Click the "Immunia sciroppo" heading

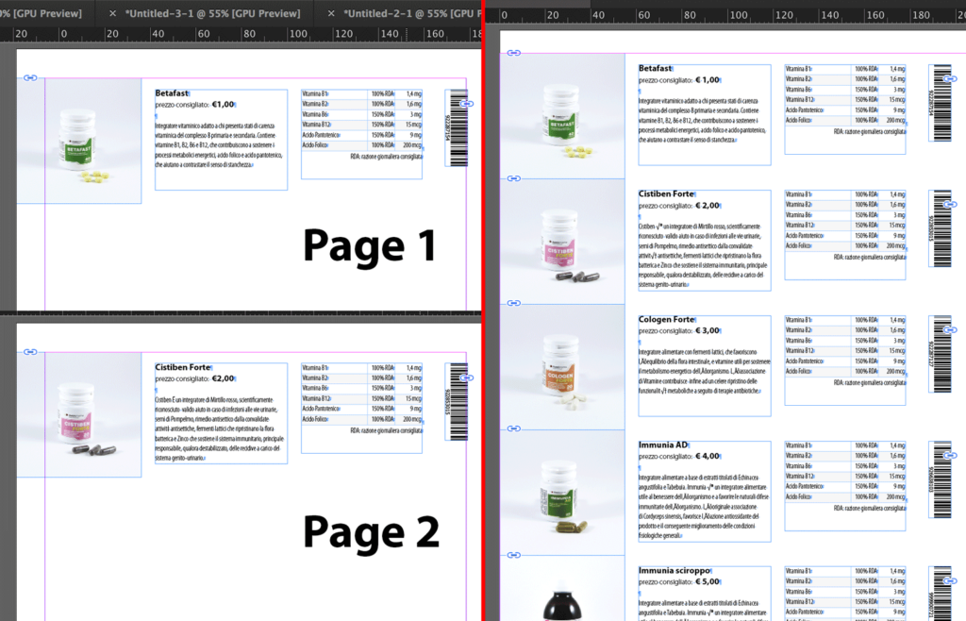coord(674,570)
